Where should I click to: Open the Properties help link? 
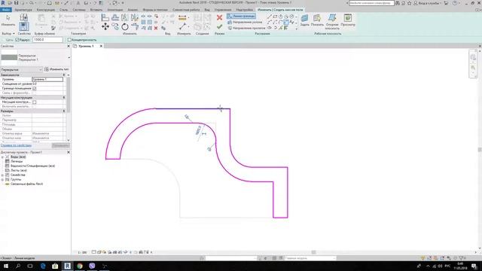(x=16, y=145)
